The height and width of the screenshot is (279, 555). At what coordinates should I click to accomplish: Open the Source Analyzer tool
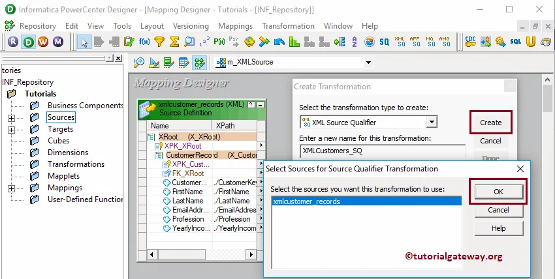coord(138,63)
